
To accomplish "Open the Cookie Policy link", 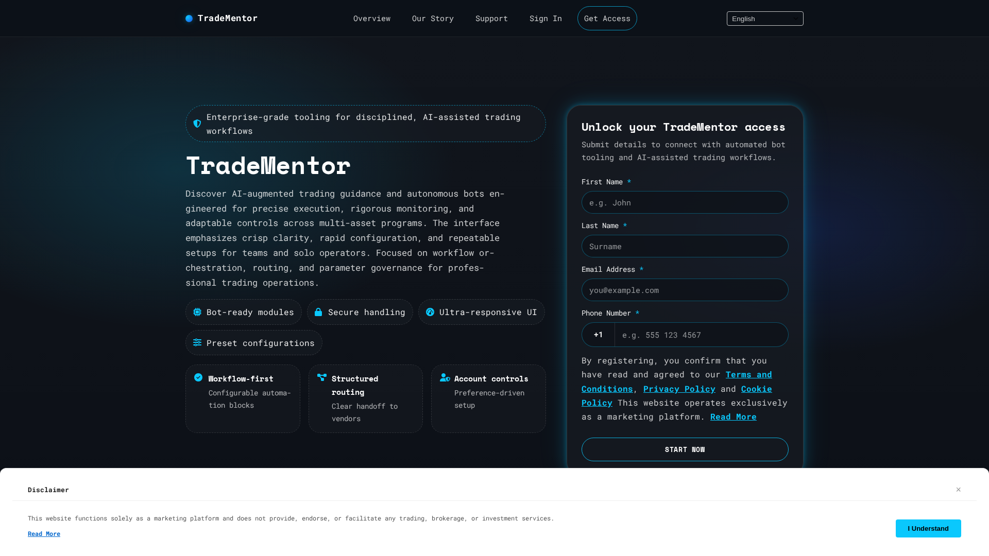I will coord(677,396).
